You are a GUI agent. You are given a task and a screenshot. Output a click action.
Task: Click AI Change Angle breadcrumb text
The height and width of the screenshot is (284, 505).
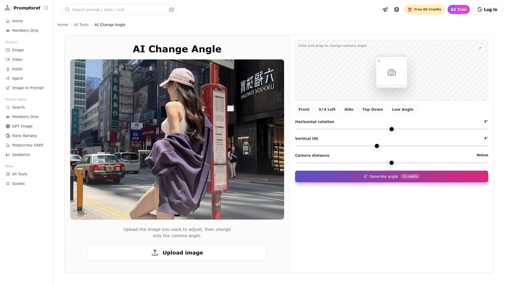[110, 25]
